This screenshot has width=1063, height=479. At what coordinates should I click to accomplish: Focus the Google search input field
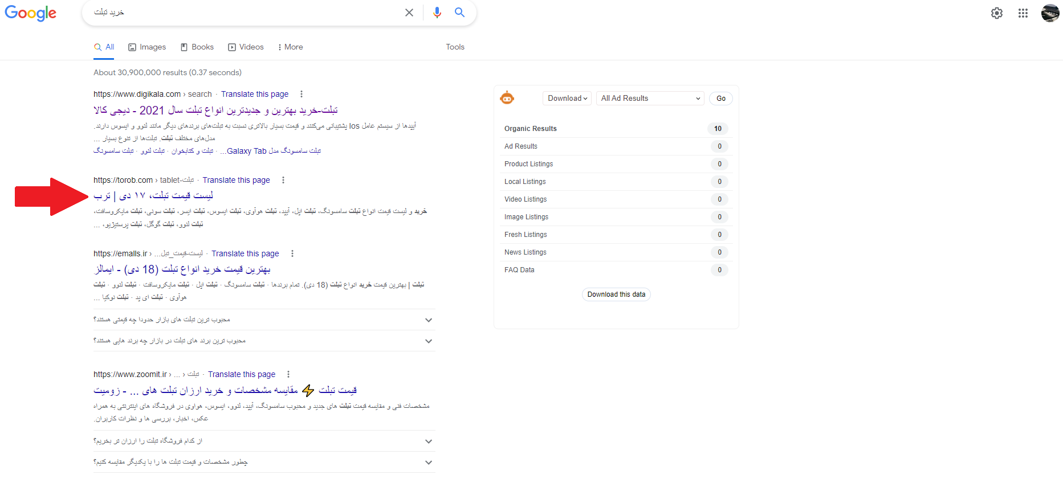tap(245, 13)
